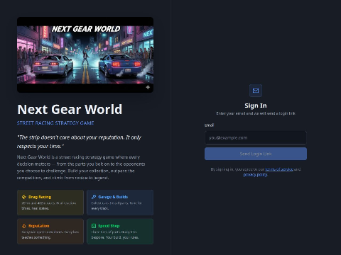The height and width of the screenshot is (255, 341).
Task: Click the sparkle icon on the hero image
Action: (x=148, y=87)
